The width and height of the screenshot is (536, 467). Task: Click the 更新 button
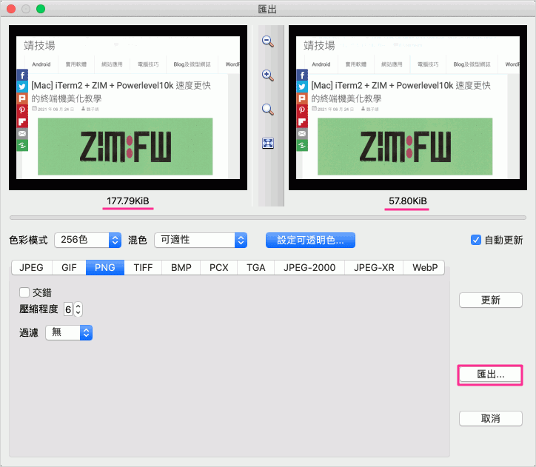point(491,300)
